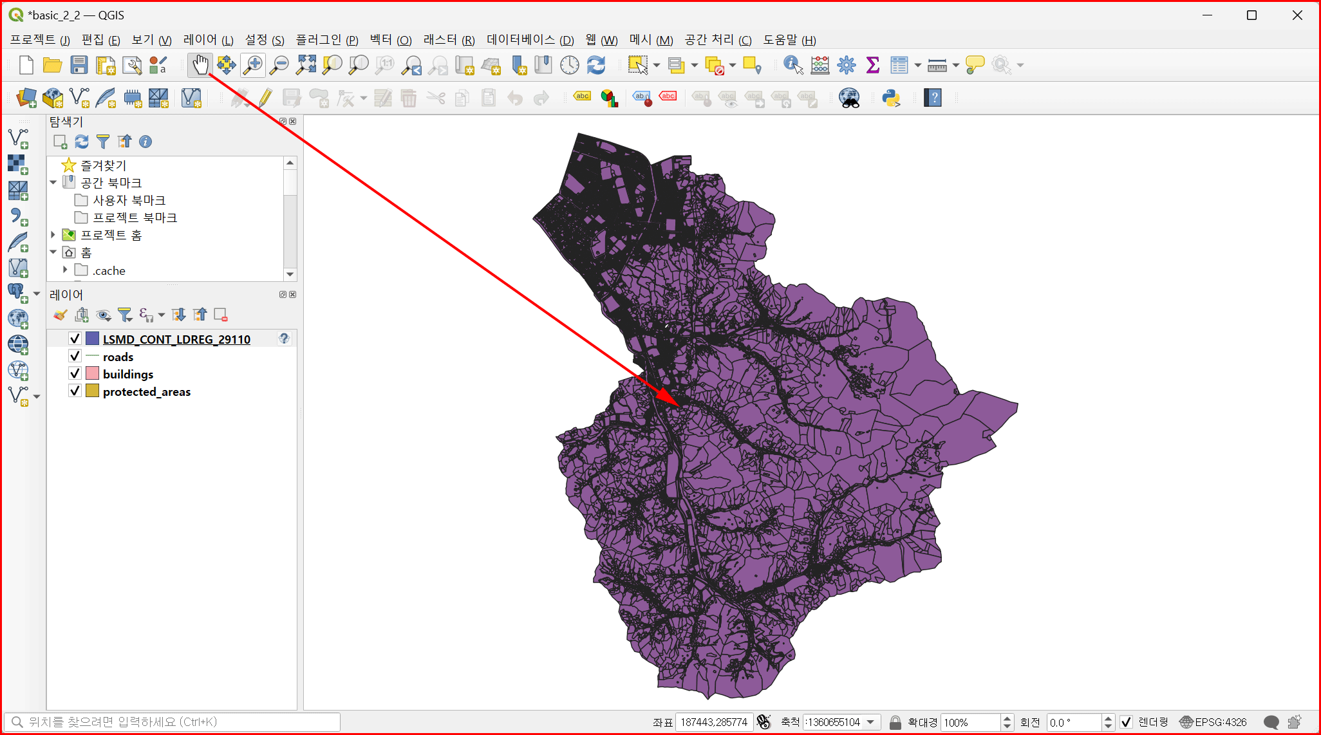Click the EPSG:4326 CRS button
Screen dimensions: 1321x735
pyautogui.click(x=1213, y=722)
